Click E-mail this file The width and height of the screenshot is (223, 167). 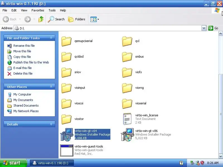[x=20, y=68]
